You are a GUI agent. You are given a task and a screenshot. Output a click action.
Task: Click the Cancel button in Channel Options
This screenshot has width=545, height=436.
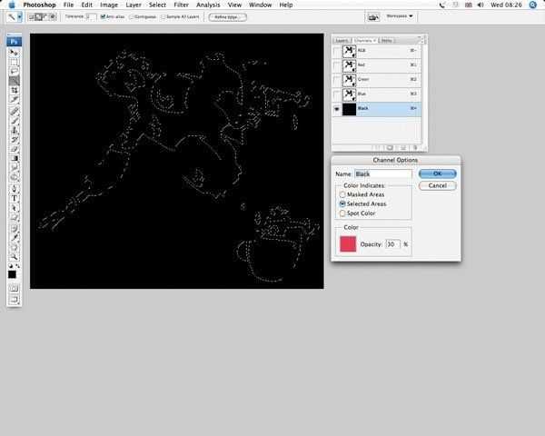(437, 185)
